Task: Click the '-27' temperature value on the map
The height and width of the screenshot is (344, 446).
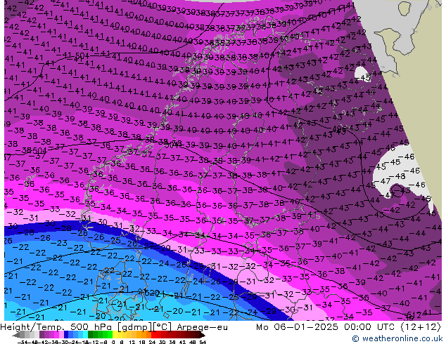Action: [147, 246]
